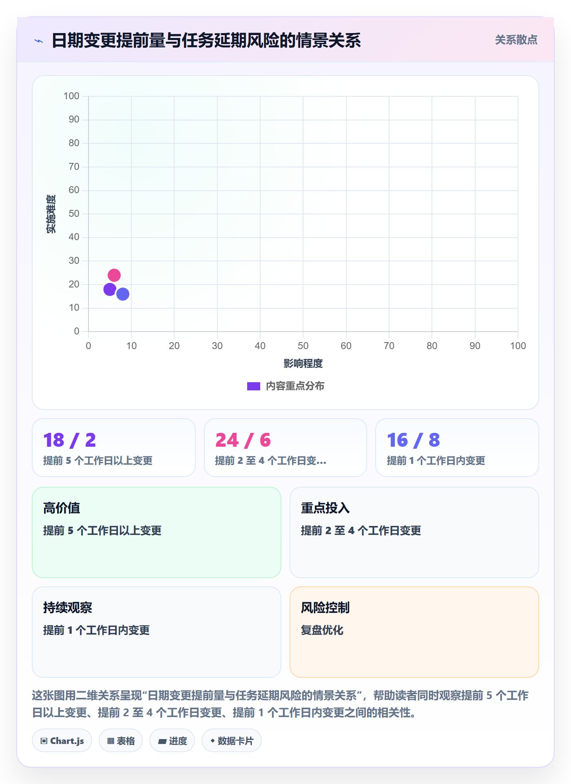
Task: Click the purple legend swatch for 内容重点分布
Action: click(x=254, y=386)
